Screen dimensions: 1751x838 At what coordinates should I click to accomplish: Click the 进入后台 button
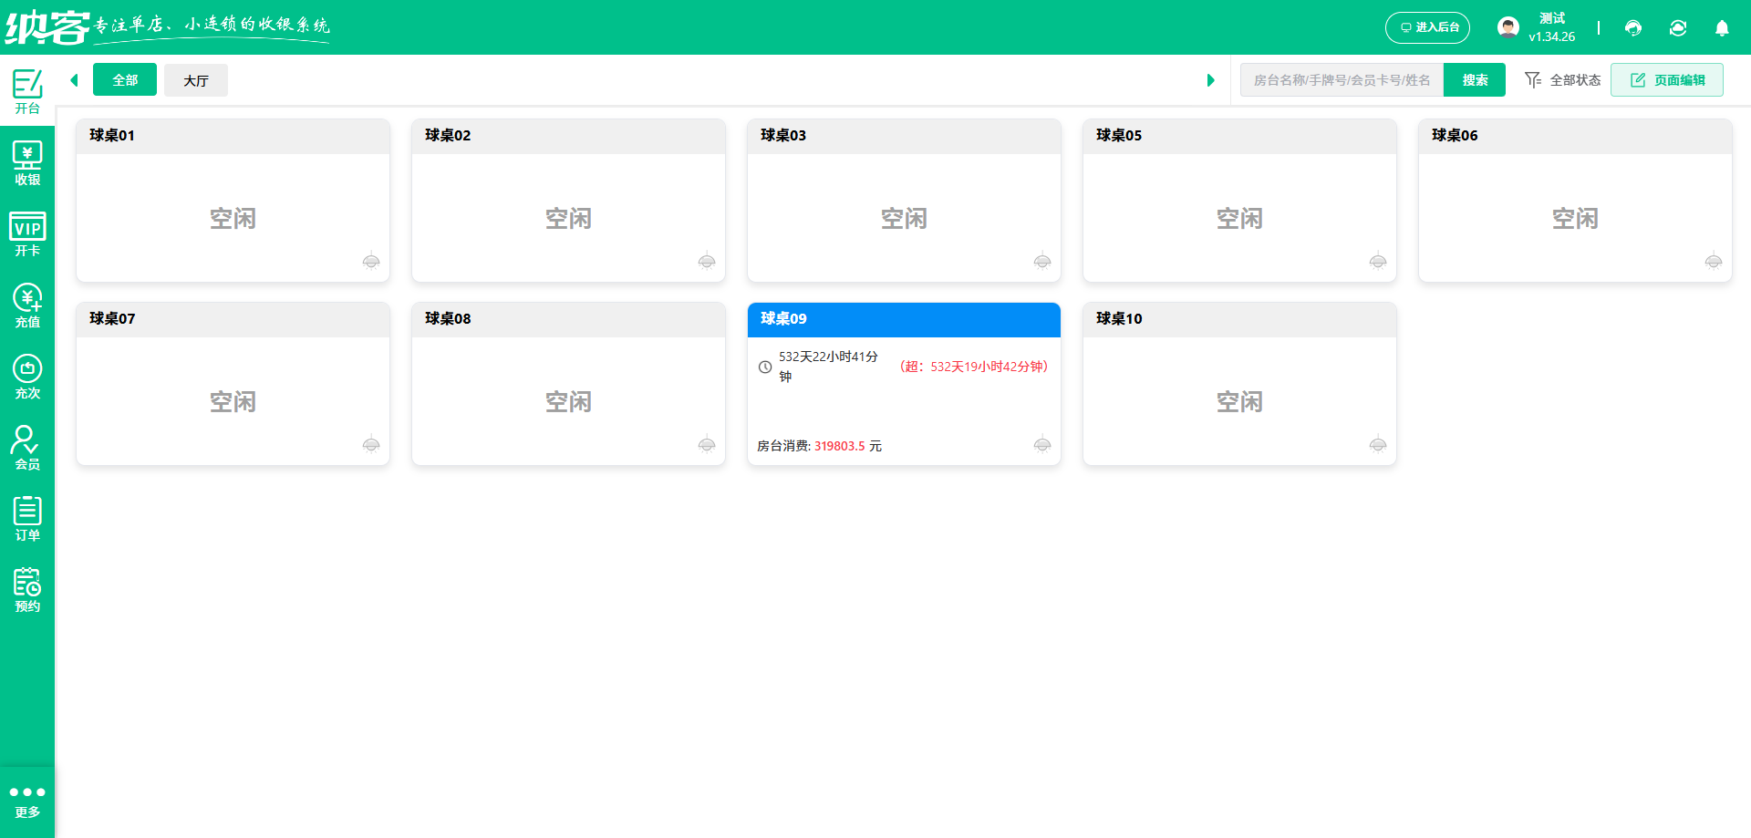click(1427, 27)
